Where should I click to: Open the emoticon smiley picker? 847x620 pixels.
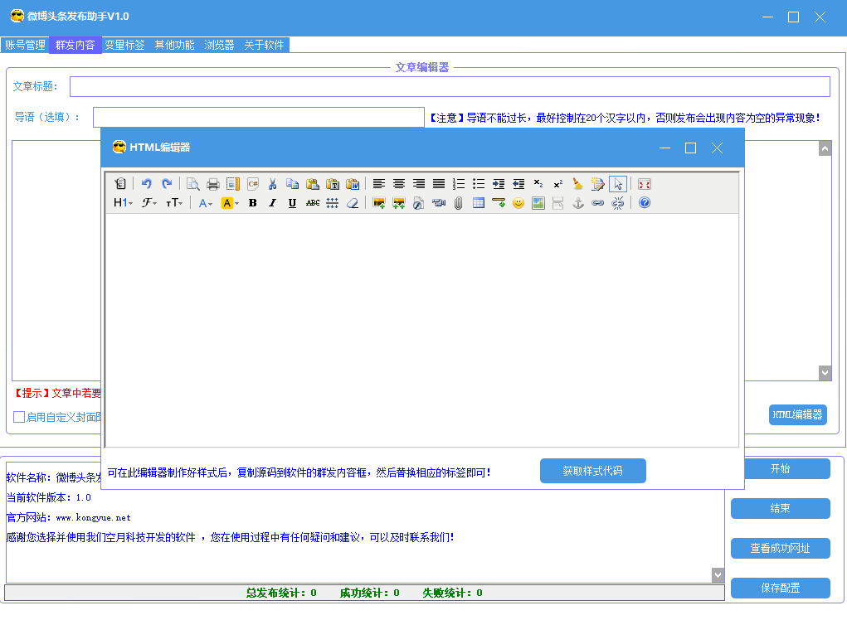(x=518, y=203)
